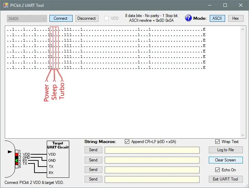Toggle Append CR+LF checkbox

[x=127, y=142]
